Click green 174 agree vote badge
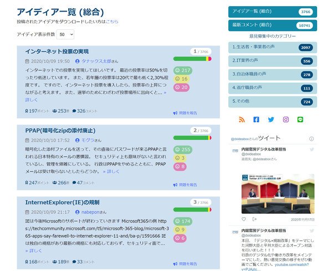 click(x=183, y=221)
